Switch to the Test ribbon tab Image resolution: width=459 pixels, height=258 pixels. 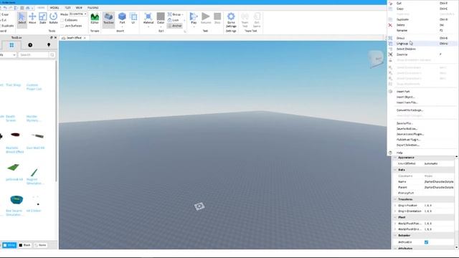[x=67, y=8]
